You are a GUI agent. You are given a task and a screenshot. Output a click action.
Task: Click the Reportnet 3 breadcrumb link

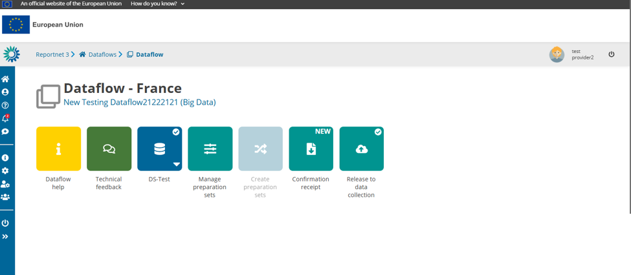tap(52, 55)
